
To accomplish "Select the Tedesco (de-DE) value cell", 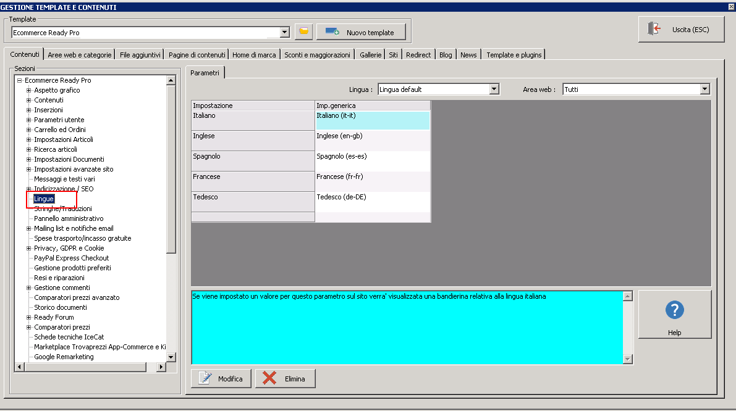I will click(x=373, y=202).
